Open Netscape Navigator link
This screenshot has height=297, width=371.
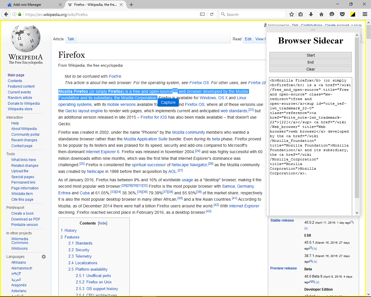189,165
